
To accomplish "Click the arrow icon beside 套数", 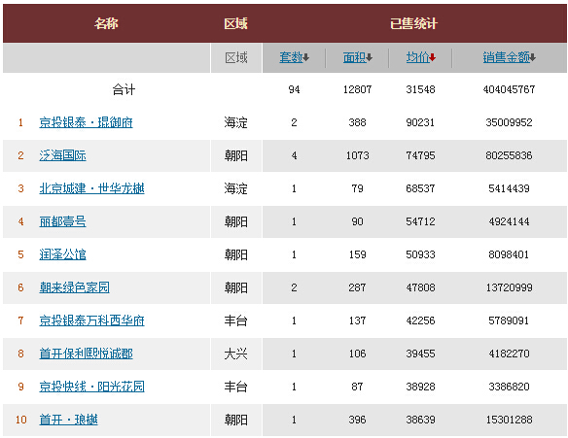I will [x=306, y=57].
